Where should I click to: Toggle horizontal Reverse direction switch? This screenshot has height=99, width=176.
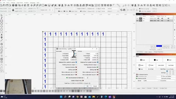pyautogui.click(x=76, y=67)
